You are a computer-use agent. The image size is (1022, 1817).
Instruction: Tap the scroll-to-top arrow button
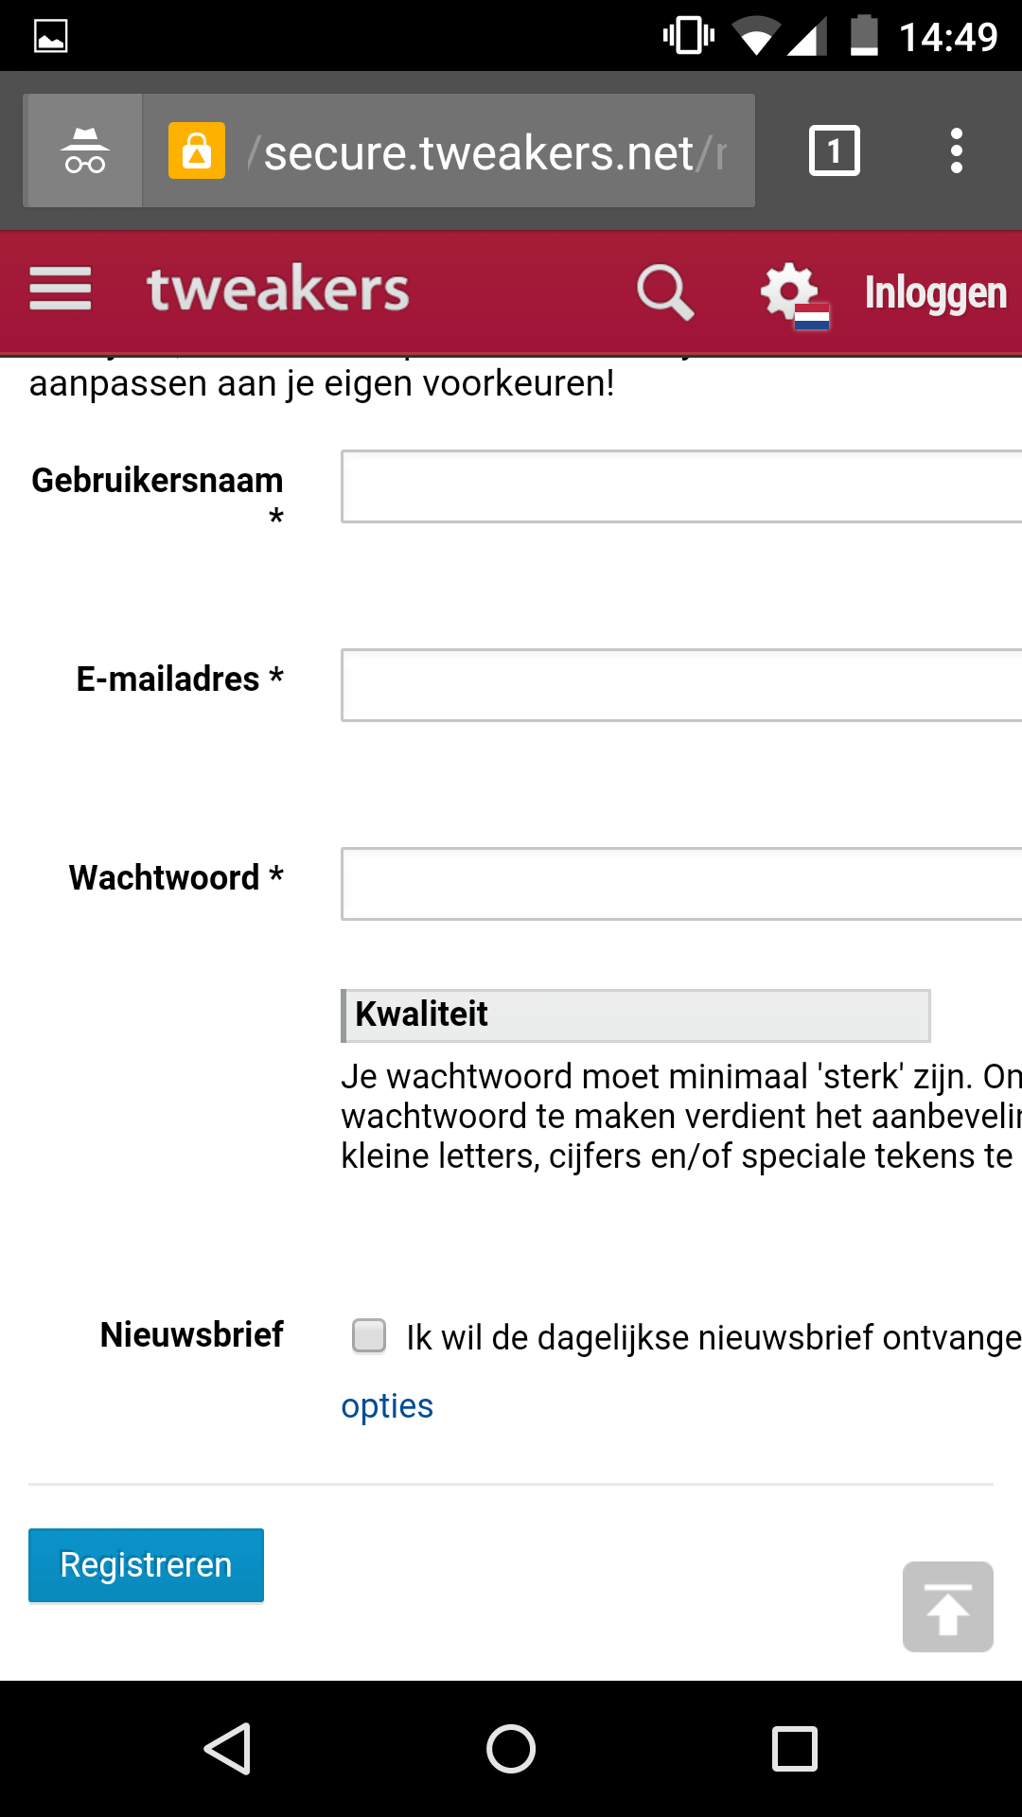pos(947,1607)
